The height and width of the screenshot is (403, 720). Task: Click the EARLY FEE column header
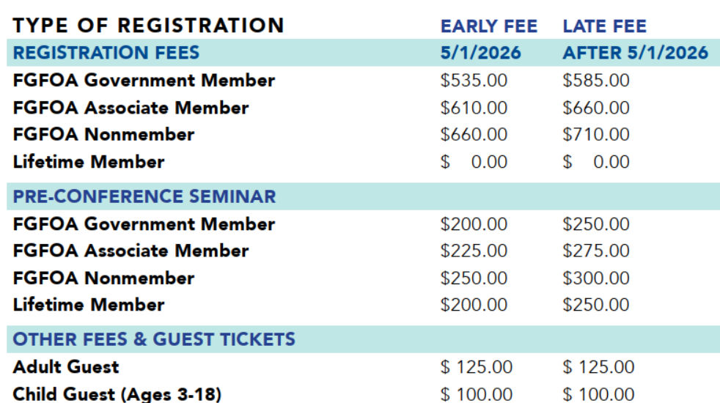pyautogui.click(x=488, y=26)
